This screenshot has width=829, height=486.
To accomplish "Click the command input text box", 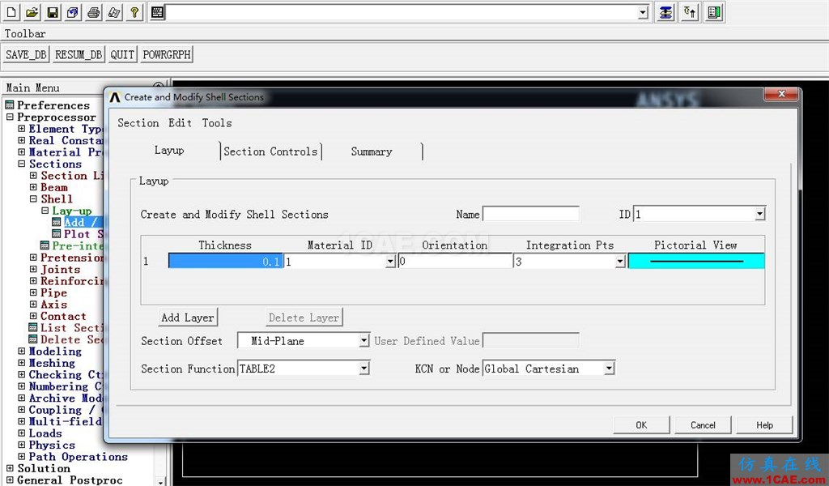I will 402,12.
